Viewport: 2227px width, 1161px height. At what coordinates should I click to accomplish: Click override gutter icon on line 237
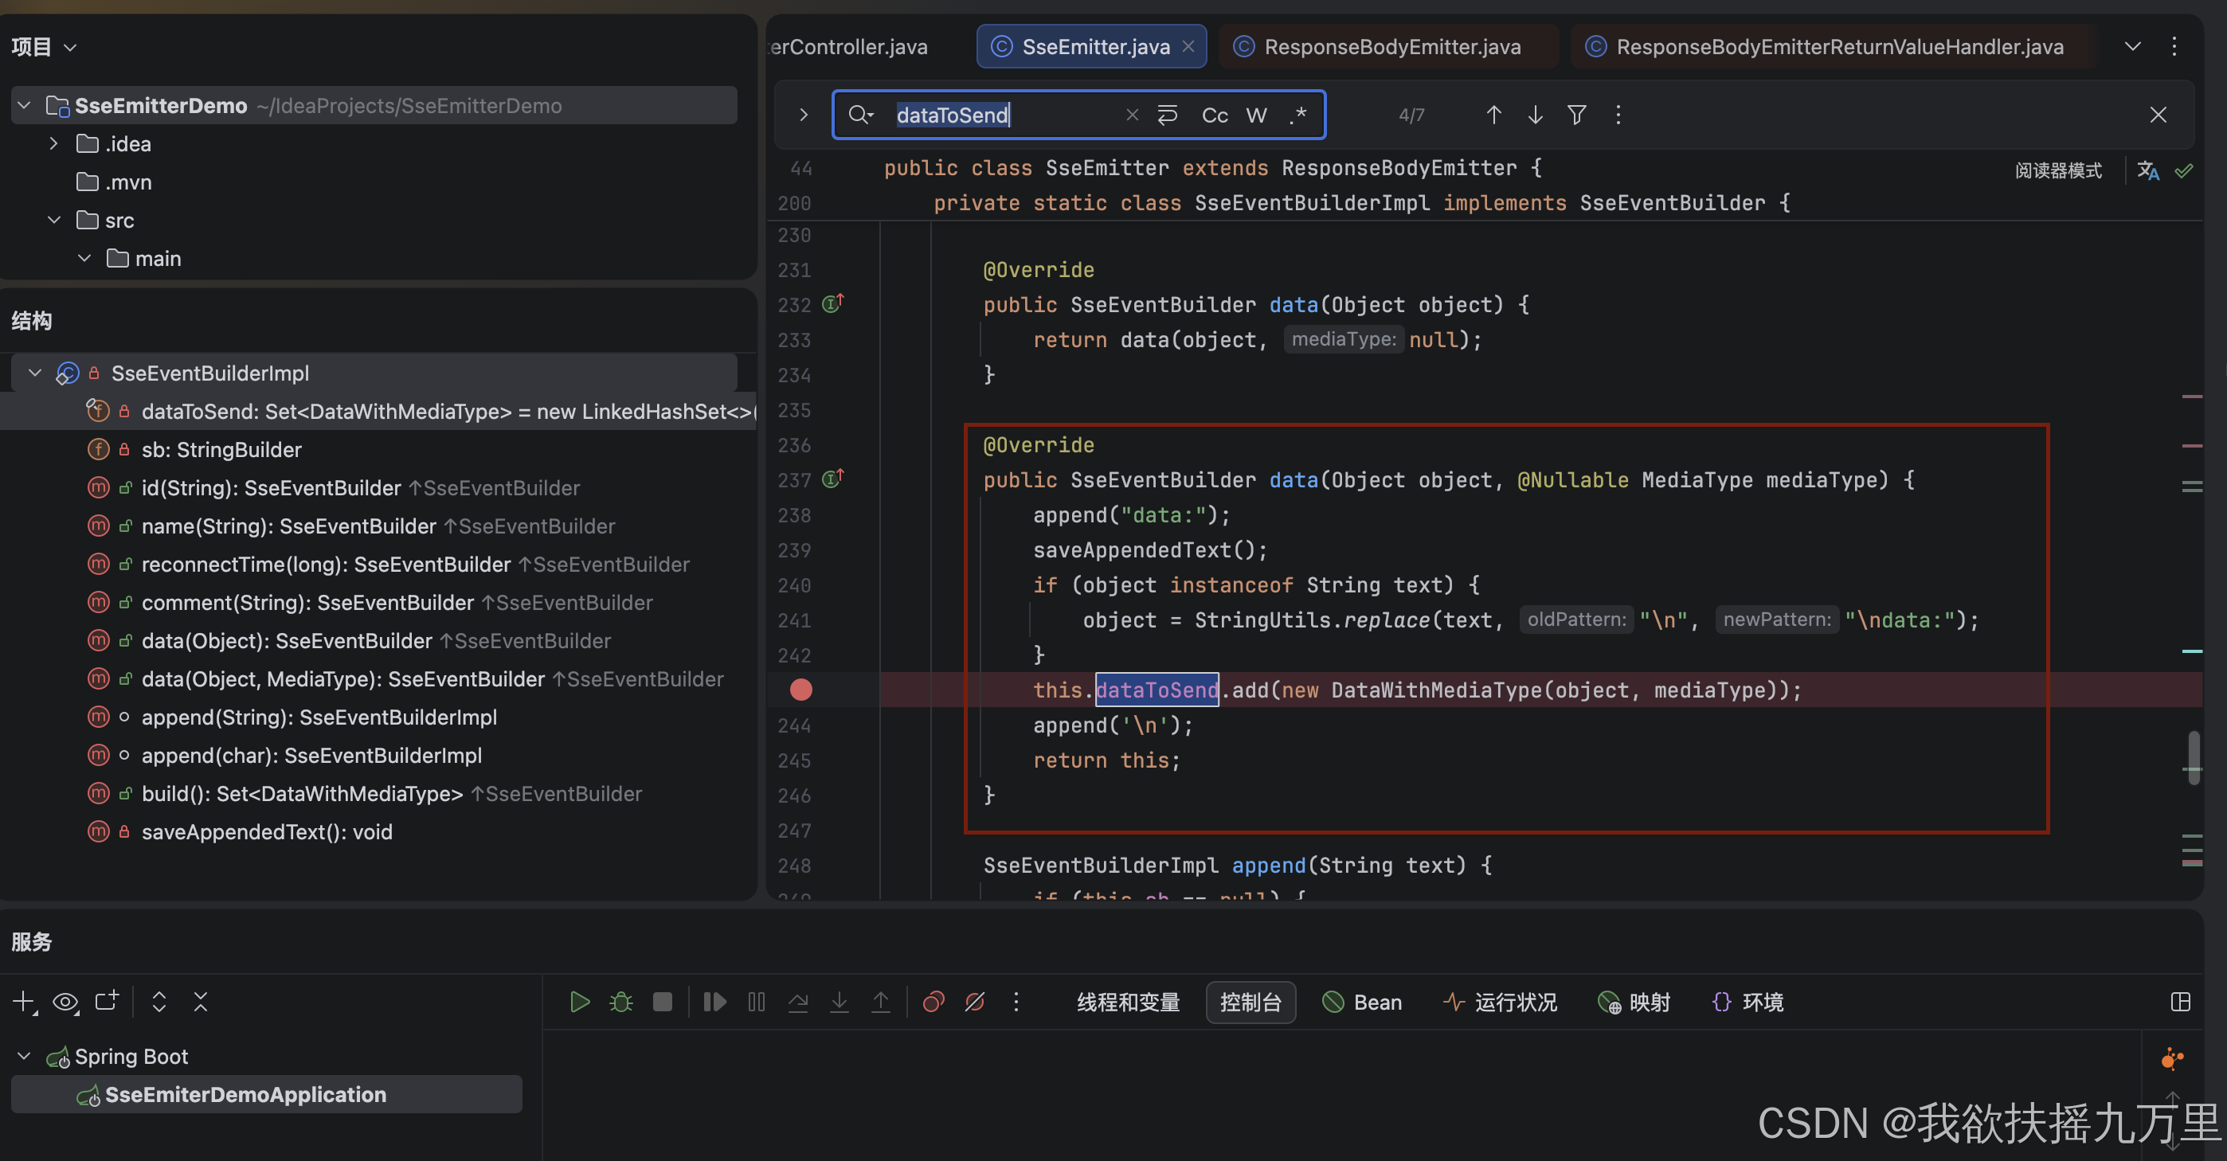tap(832, 479)
